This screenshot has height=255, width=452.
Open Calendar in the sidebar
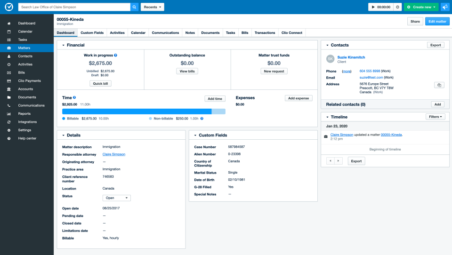[x=27, y=32]
